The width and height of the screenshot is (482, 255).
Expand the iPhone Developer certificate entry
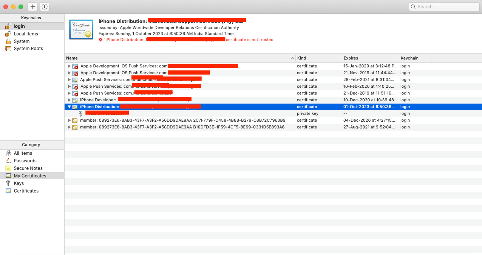[x=69, y=100]
